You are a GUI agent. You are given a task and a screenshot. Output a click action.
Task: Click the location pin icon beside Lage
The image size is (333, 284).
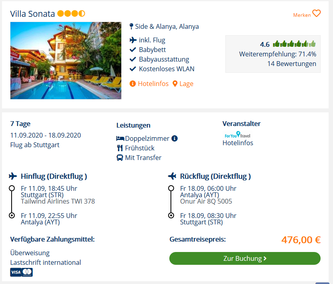pyautogui.click(x=175, y=84)
